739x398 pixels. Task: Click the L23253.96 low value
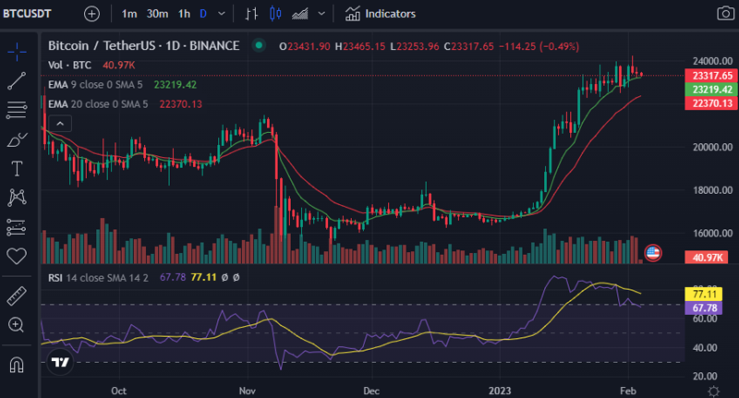415,46
